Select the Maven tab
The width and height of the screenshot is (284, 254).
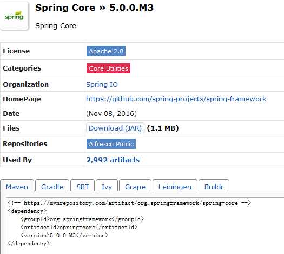click(17, 186)
